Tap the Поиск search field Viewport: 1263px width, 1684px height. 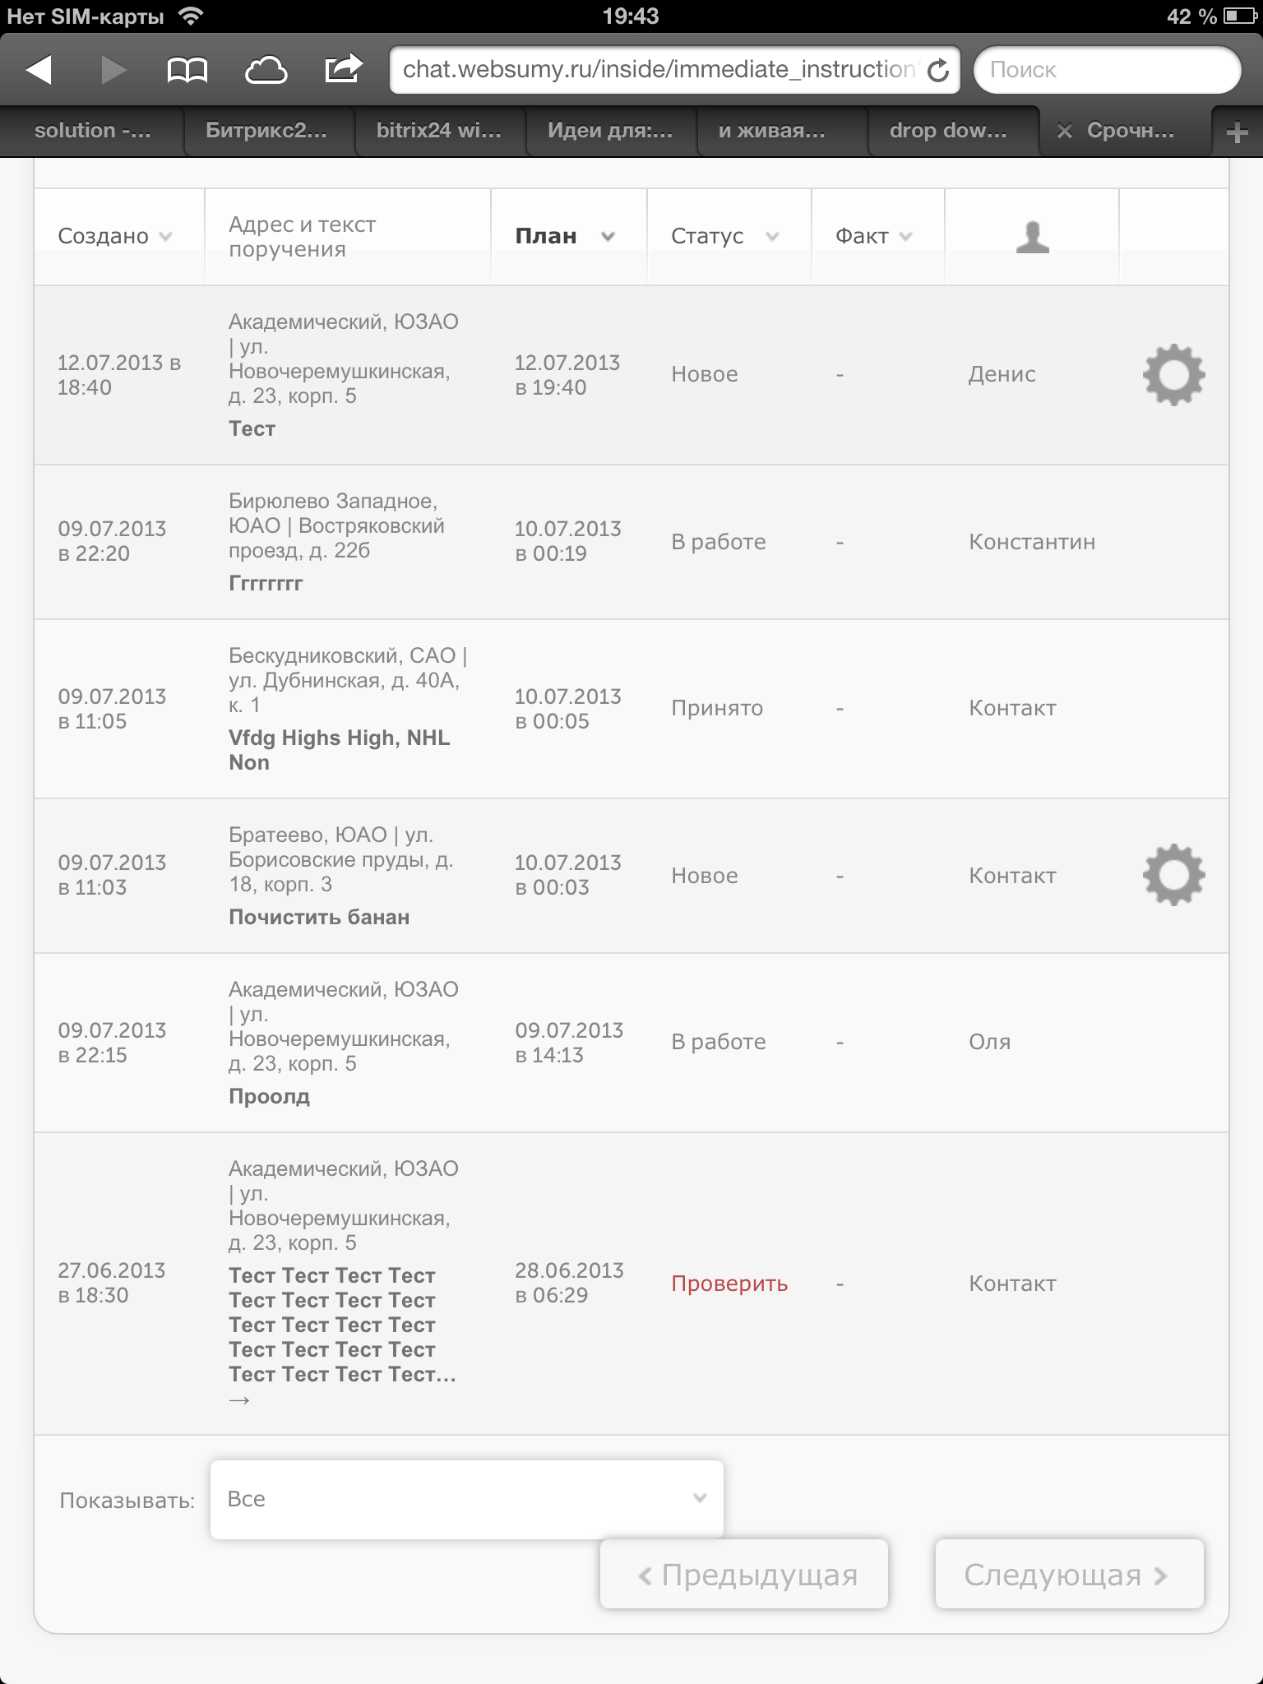(x=1106, y=70)
